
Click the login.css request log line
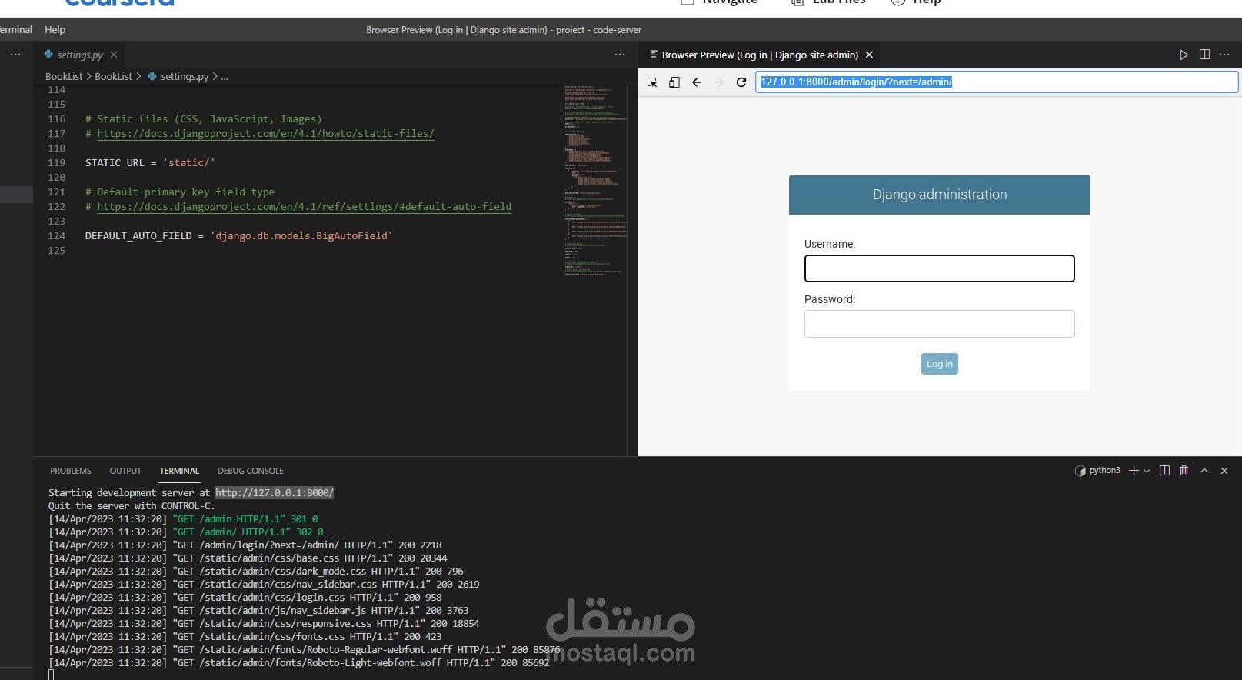245,598
